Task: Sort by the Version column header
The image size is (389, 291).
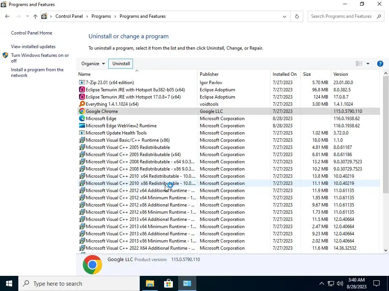Action: pos(355,74)
